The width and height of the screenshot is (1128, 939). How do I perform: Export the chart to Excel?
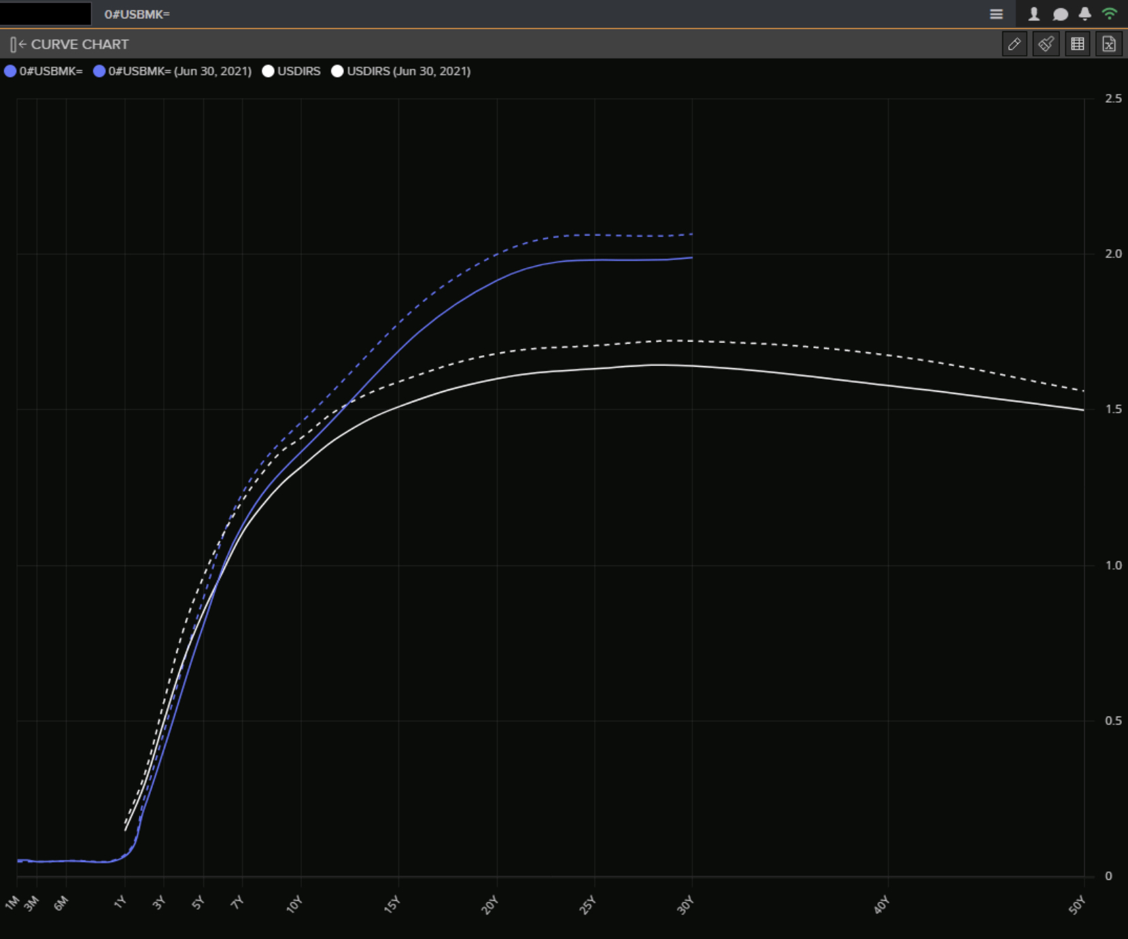1109,44
